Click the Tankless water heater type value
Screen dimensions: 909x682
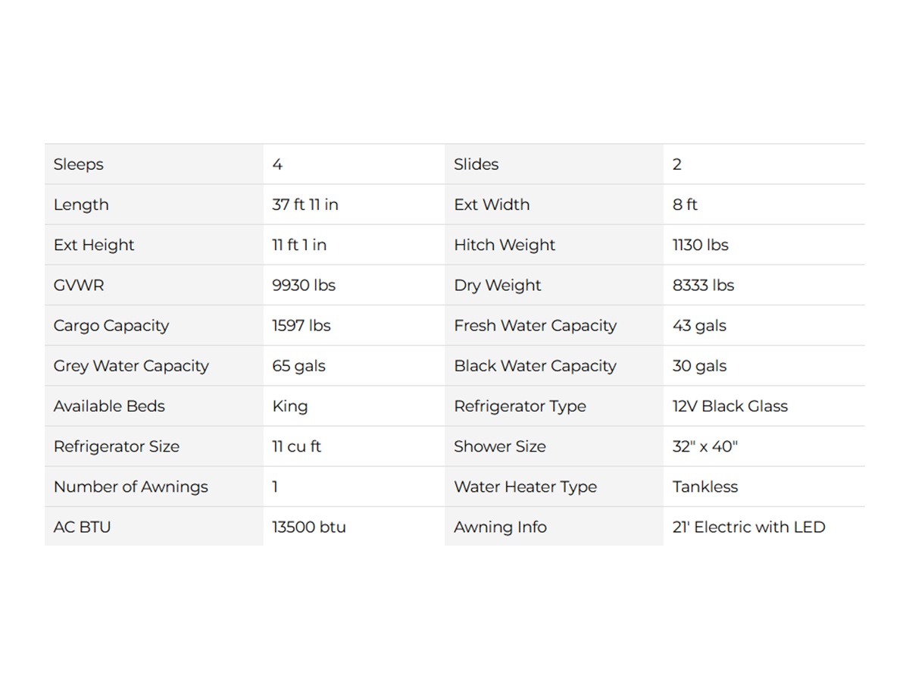point(704,486)
